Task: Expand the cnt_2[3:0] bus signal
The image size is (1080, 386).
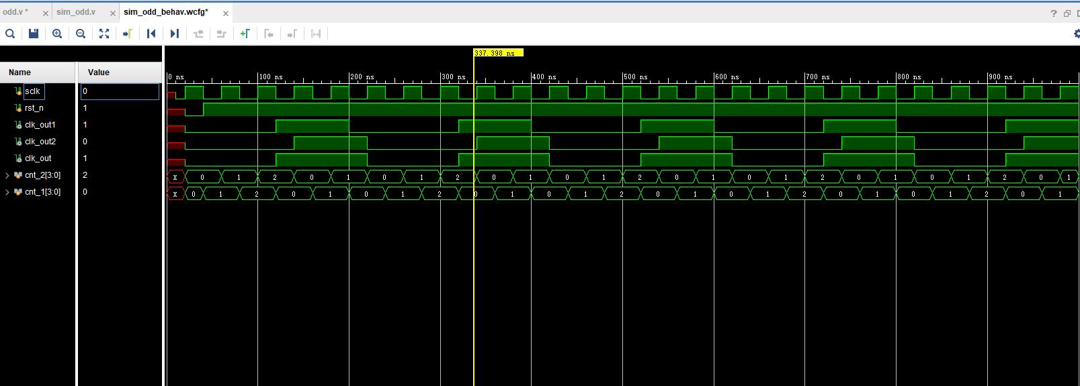Action: click(x=7, y=175)
